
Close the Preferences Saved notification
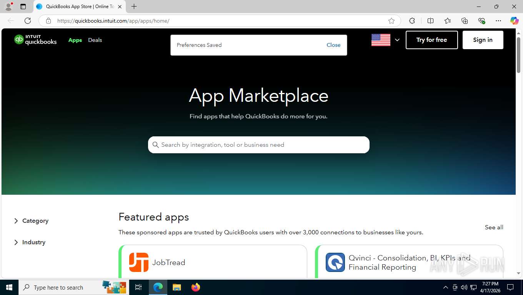pyautogui.click(x=333, y=45)
